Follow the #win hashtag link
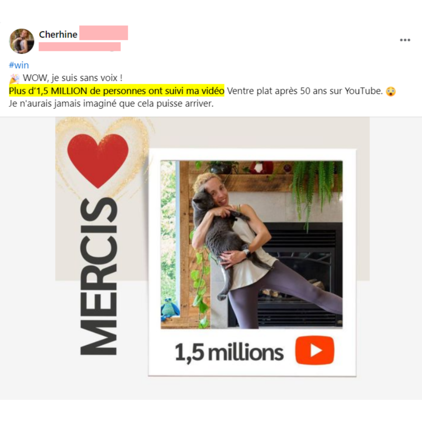The width and height of the screenshot is (422, 422). (19, 65)
